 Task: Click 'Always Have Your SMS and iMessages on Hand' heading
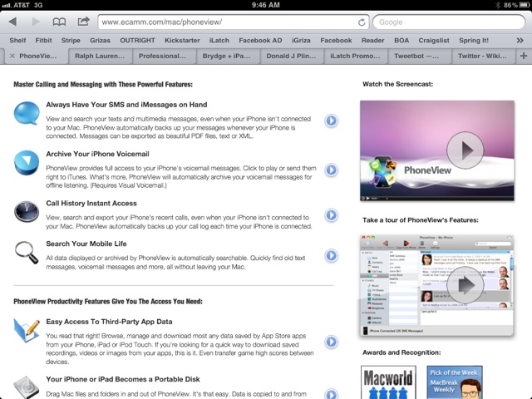click(126, 105)
